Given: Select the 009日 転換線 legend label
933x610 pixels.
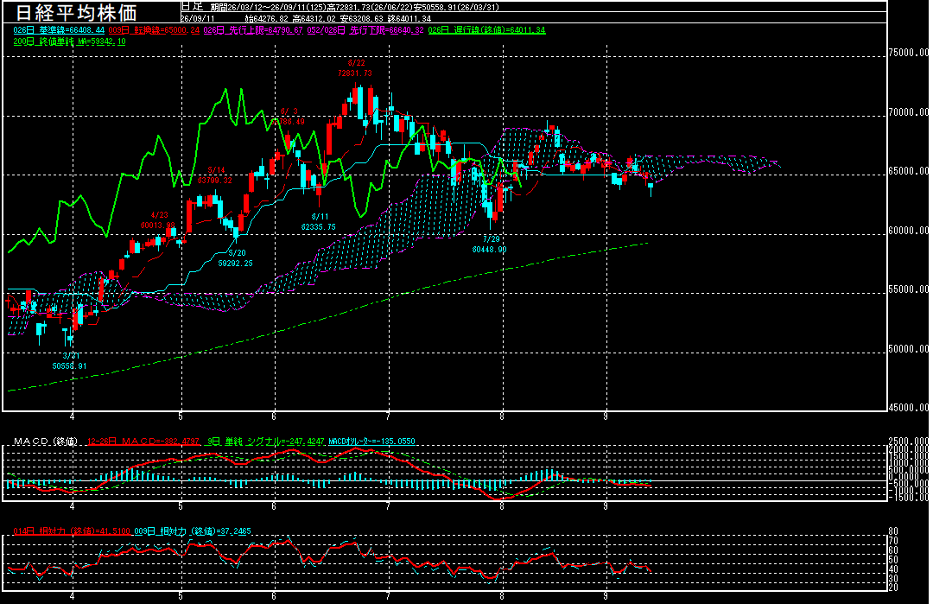Looking at the screenshot, I should 154,29.
